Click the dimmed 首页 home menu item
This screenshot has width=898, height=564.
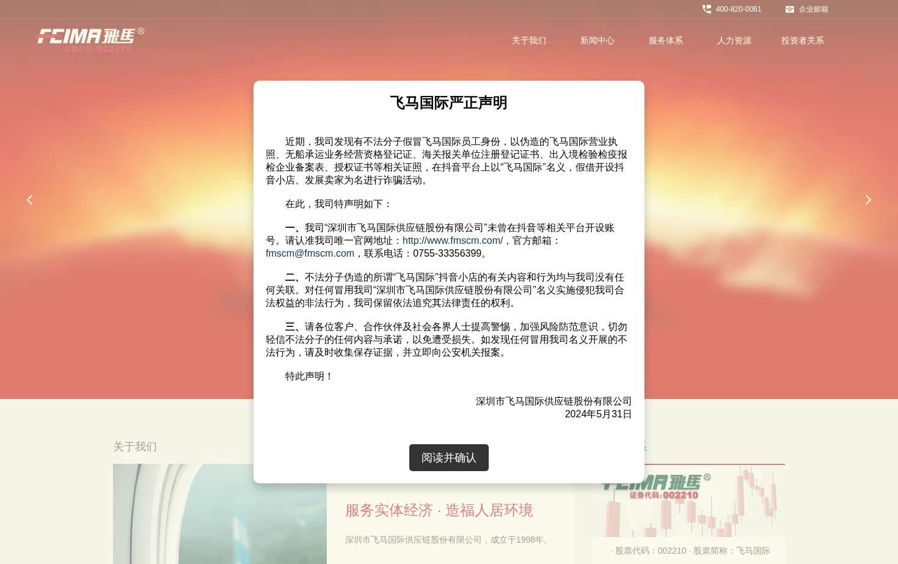click(461, 41)
